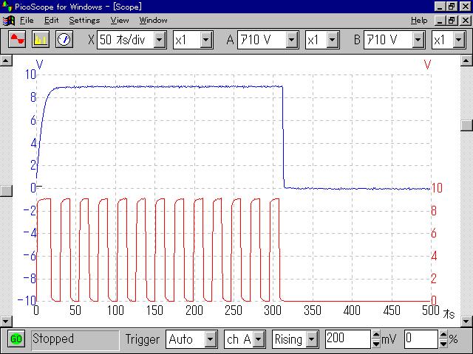Viewport: 473px width, 354px height.
Task: Close the inner Scope document window
Action: coord(465,21)
